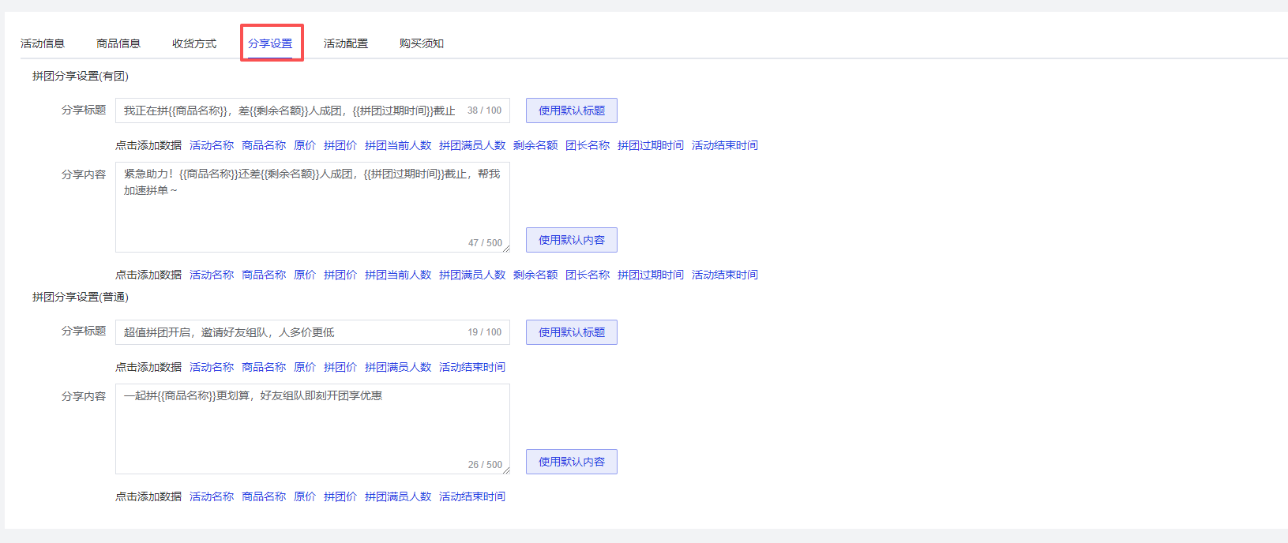This screenshot has width=1288, height=543.
Task: Go to the 收货方式 tab
Action: (x=194, y=43)
